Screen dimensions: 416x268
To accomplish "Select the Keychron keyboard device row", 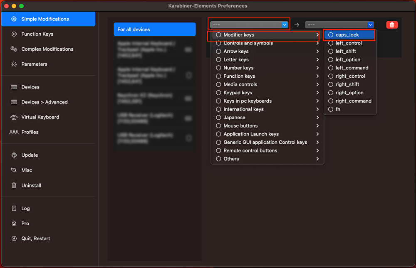I will click(x=155, y=98).
